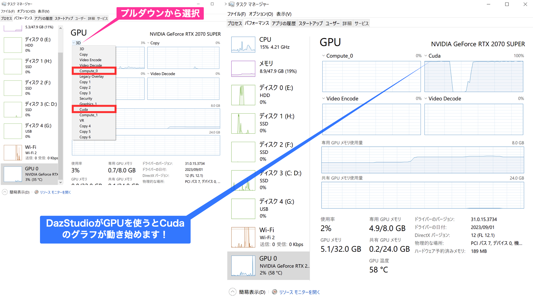
Task: Choose Legacy Overlay from the dropdown list
Action: click(94, 76)
